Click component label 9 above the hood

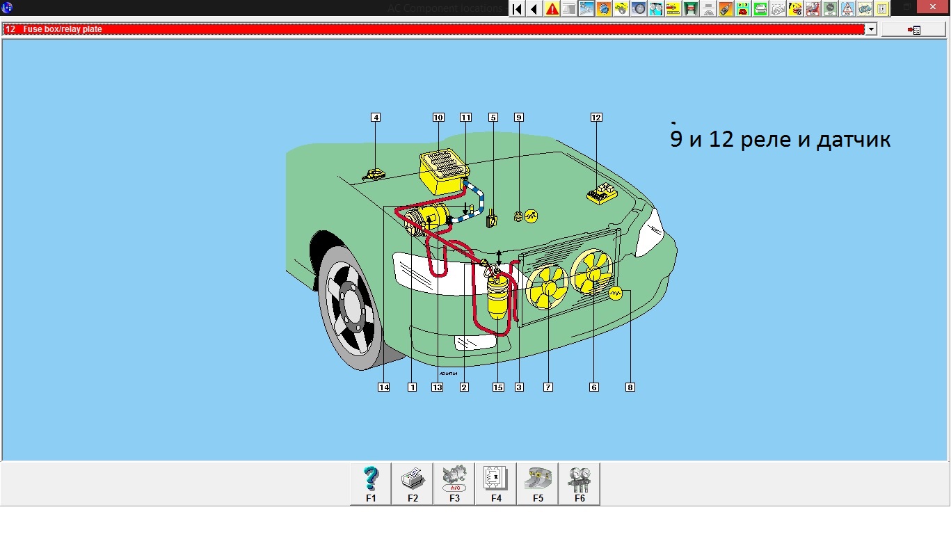point(519,118)
